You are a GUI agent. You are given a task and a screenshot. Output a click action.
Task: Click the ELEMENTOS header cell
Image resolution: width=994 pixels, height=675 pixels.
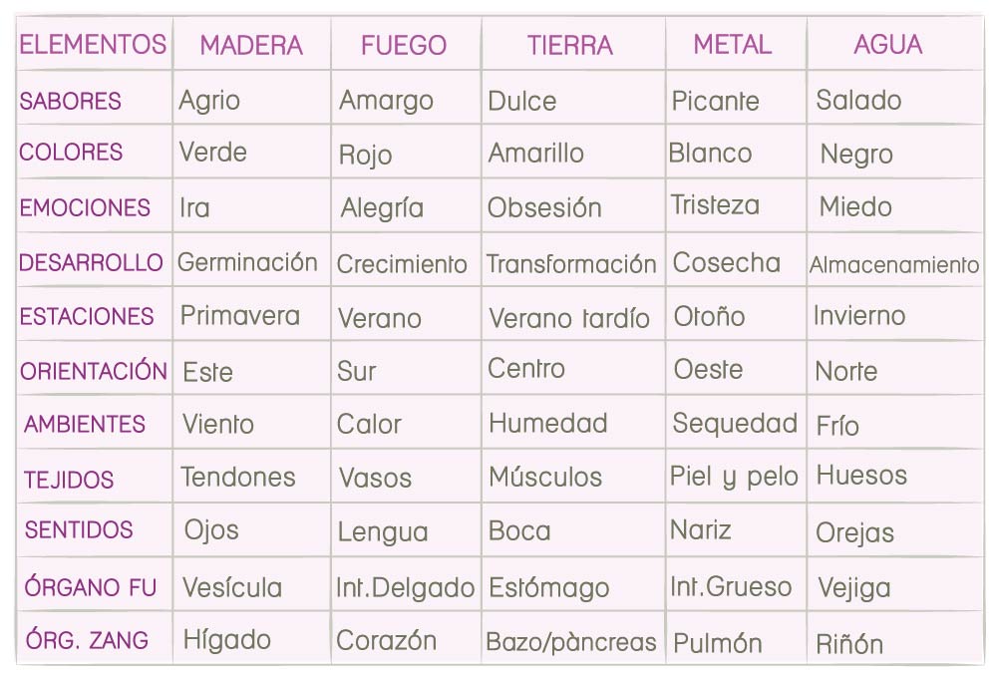click(x=94, y=45)
